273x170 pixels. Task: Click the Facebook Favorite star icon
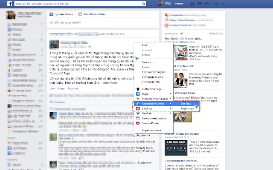coord(138,104)
